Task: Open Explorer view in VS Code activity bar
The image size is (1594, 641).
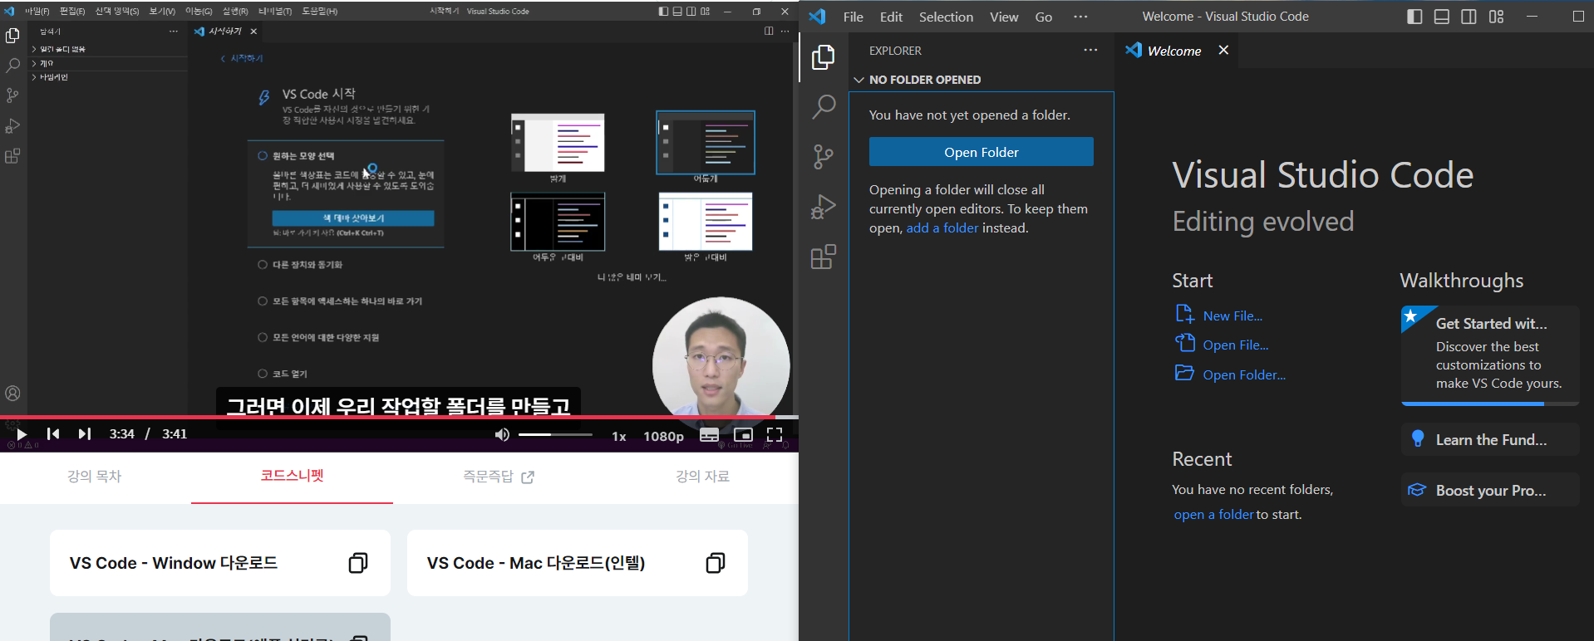Action: [x=823, y=57]
